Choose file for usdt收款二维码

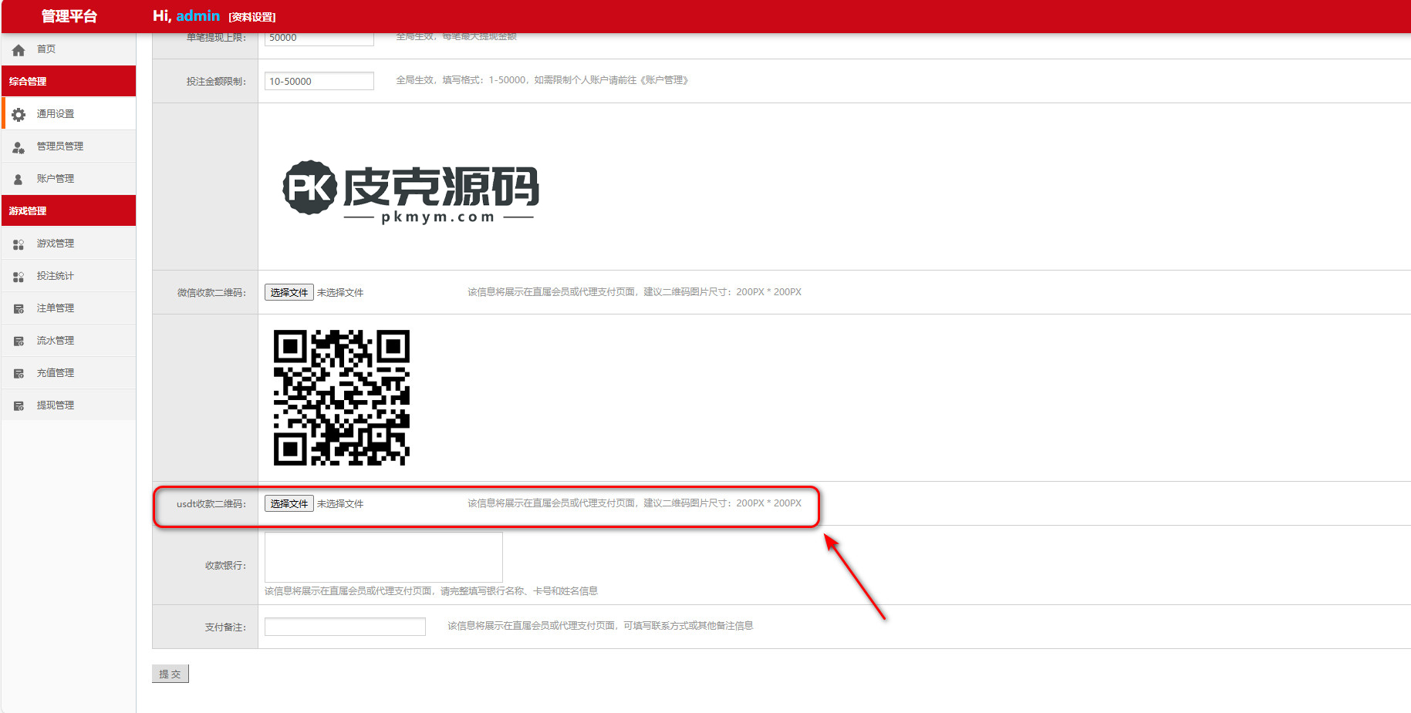point(289,503)
